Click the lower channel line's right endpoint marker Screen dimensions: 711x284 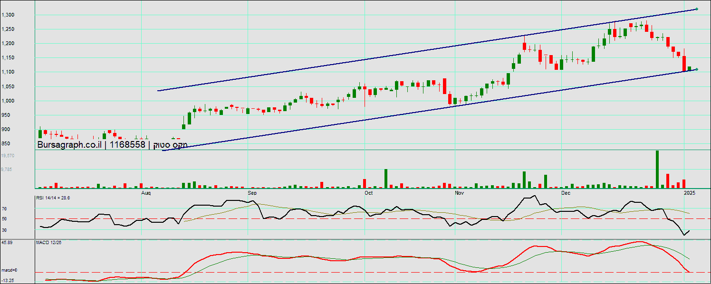[x=696, y=69]
